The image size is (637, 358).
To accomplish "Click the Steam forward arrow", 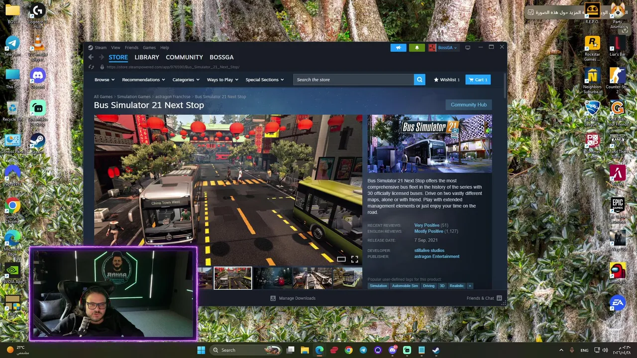I will pyautogui.click(x=101, y=57).
